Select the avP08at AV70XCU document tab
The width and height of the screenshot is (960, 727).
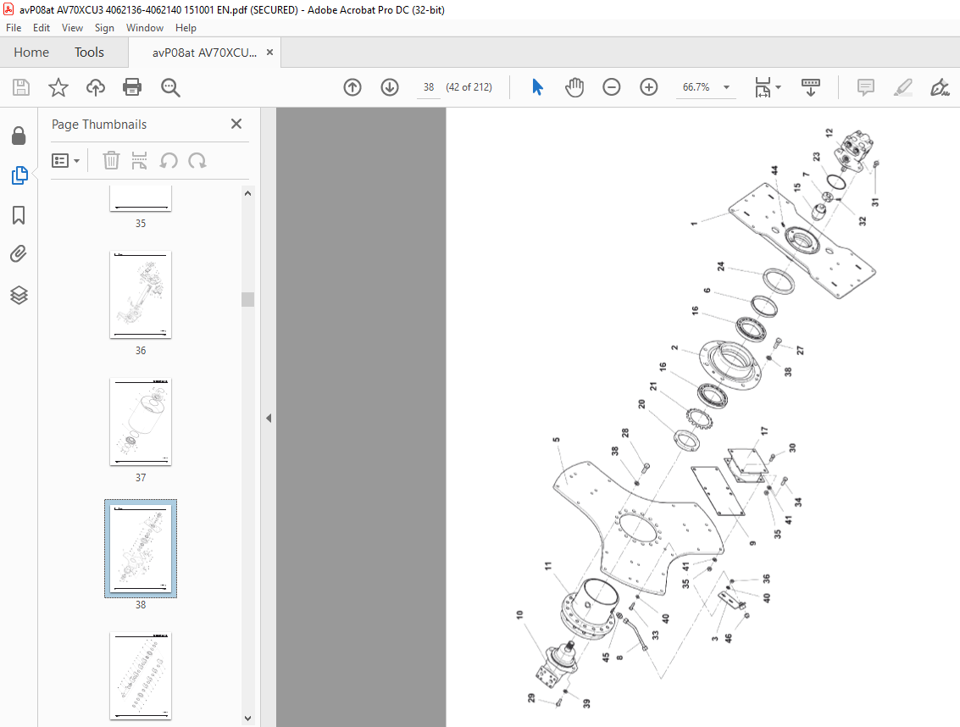coord(204,53)
